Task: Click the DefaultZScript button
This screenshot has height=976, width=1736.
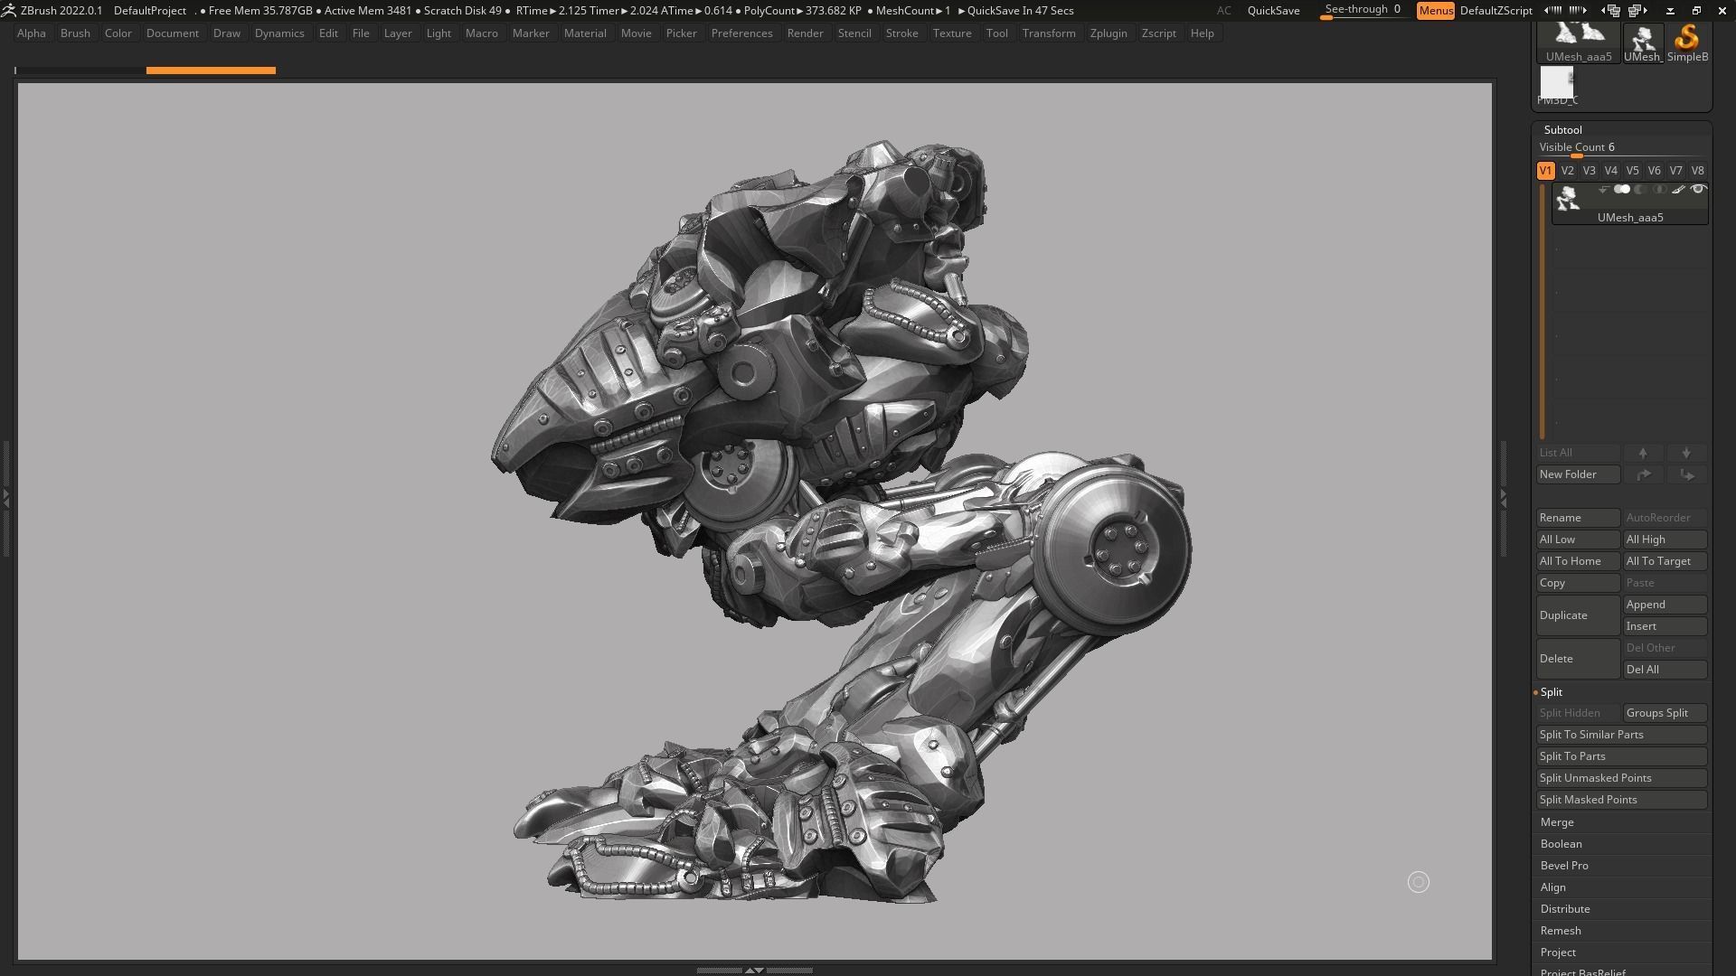Action: coord(1495,11)
